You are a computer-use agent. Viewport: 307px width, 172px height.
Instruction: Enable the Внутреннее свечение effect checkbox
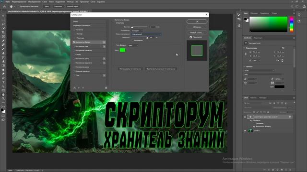point(74,50)
